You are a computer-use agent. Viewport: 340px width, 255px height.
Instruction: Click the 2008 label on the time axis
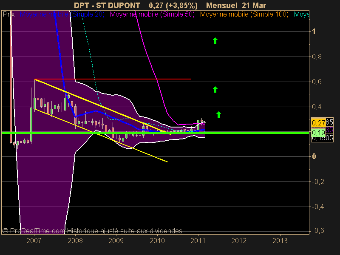coord(75,241)
